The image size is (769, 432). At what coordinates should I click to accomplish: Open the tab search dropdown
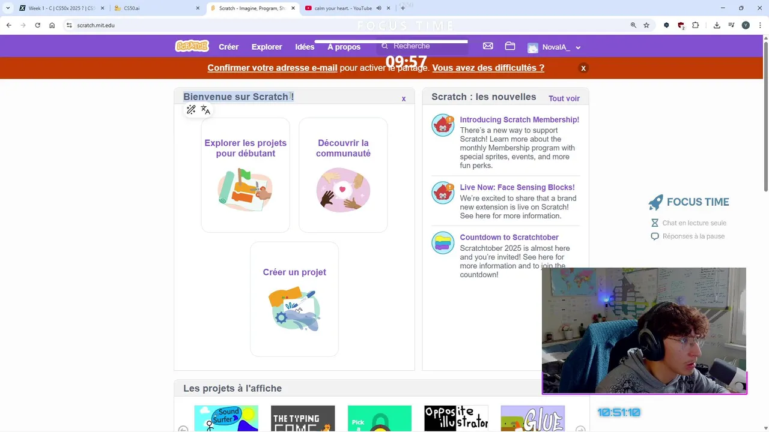8,8
